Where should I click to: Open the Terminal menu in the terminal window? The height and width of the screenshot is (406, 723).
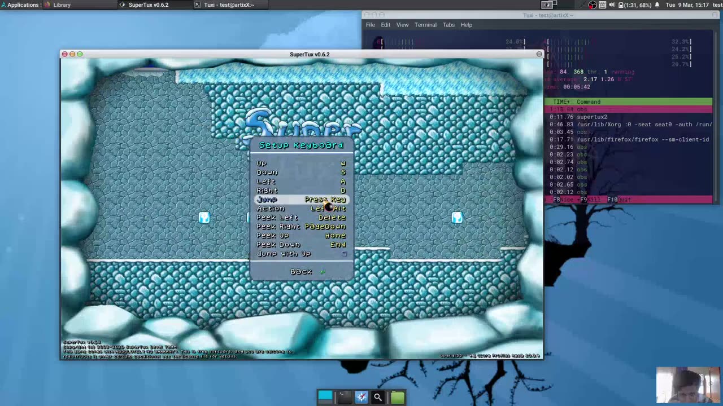(x=425, y=25)
